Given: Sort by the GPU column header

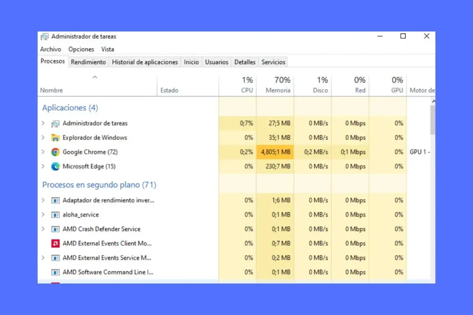Looking at the screenshot, I should click(388, 85).
